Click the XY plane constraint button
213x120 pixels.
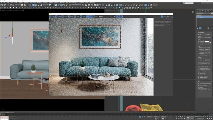pos(154,5)
